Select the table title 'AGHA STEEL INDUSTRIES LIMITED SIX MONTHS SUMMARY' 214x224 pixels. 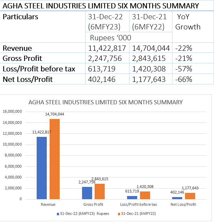point(101,6)
